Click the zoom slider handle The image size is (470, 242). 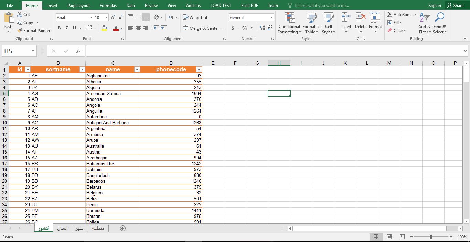431,237
